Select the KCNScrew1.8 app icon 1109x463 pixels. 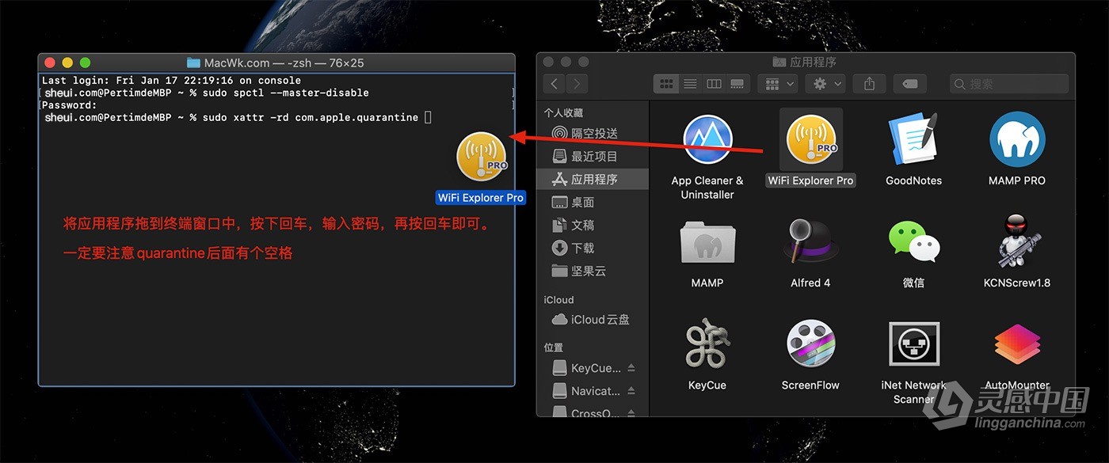pos(1017,242)
